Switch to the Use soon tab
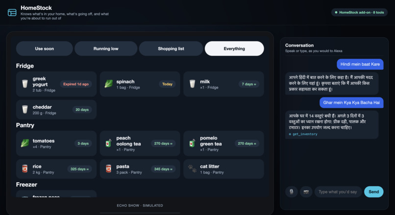The height and width of the screenshot is (215, 395). pos(44,48)
